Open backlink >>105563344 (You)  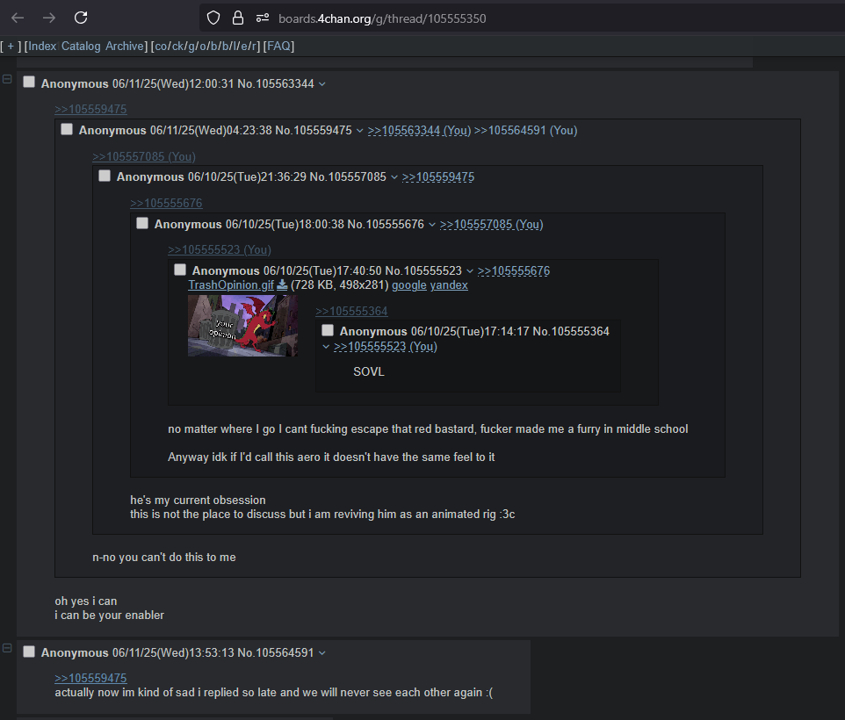(x=419, y=131)
